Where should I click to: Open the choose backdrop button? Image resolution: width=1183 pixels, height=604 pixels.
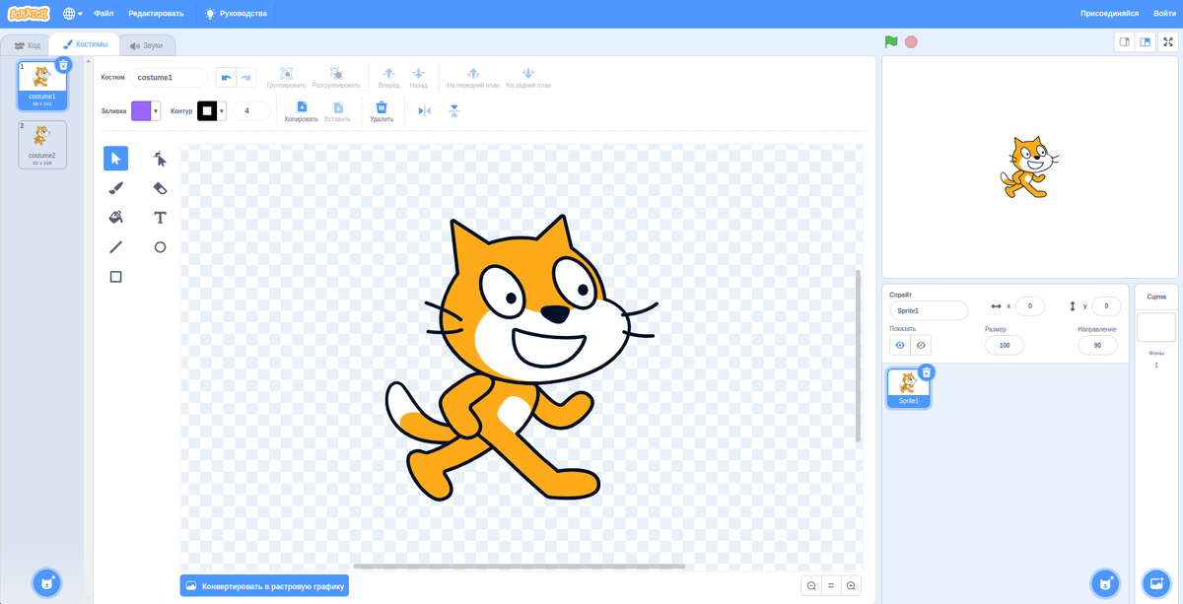click(x=1155, y=583)
